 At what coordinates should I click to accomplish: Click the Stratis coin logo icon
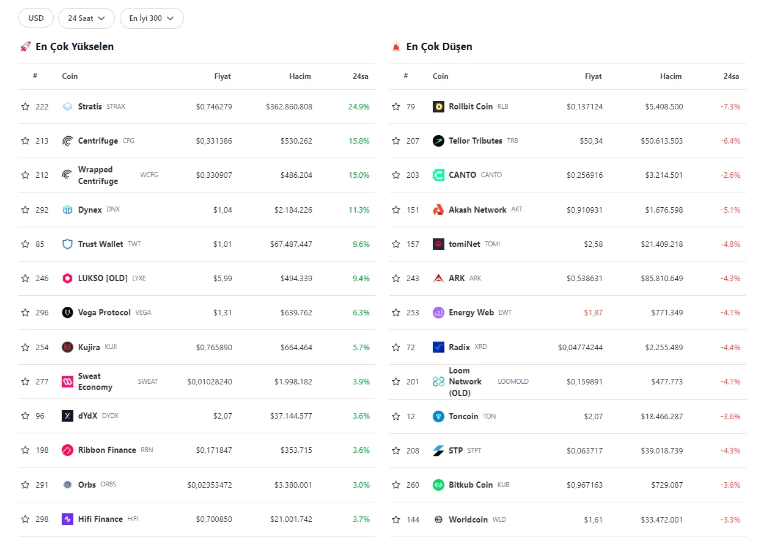click(68, 107)
